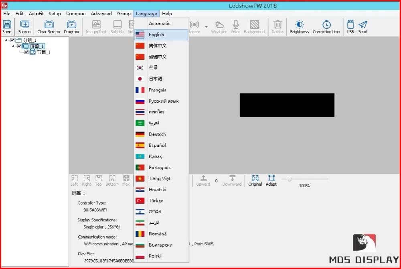The image size is (401, 269).
Task: Open the Brightness settings
Action: [300, 27]
